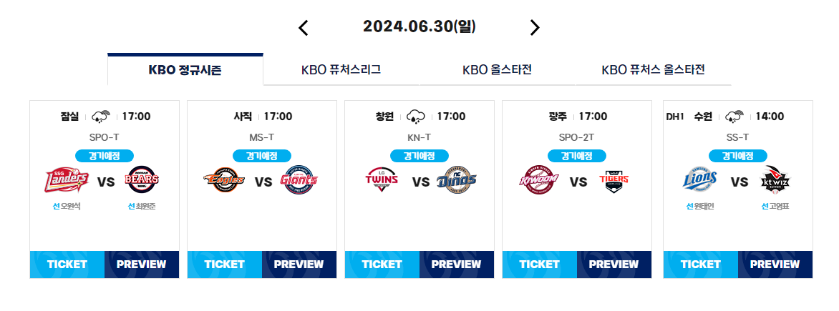This screenshot has height=311, width=839.
Task: Select the Lotte Giants logo
Action: 299,180
